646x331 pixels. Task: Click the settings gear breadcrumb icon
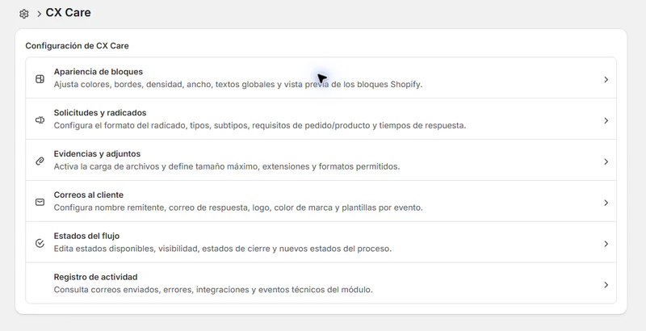(x=24, y=14)
